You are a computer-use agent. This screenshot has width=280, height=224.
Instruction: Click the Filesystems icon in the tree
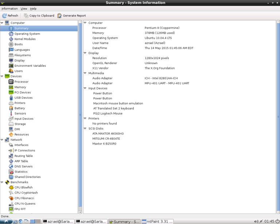11,55
